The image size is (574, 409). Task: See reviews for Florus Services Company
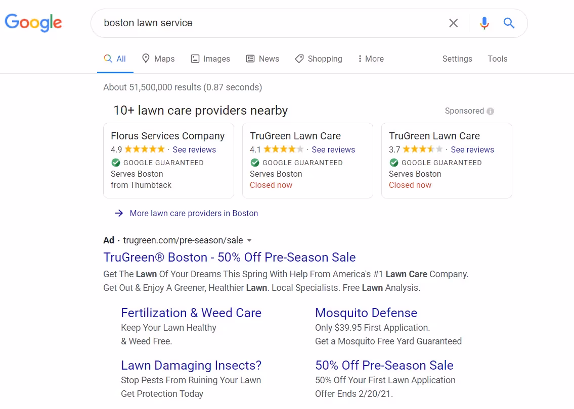coord(194,149)
